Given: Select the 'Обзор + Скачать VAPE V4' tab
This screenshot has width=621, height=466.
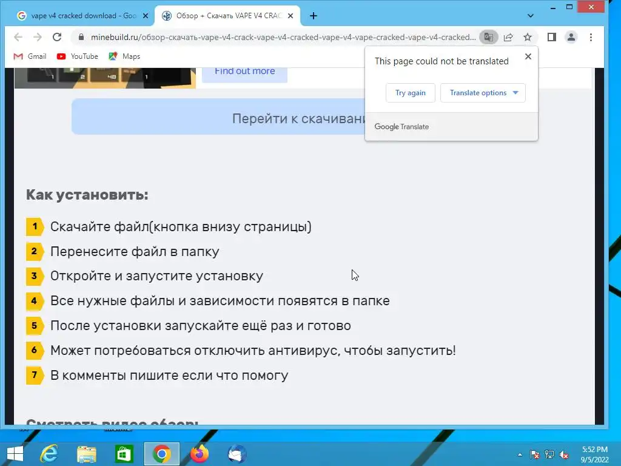Looking at the screenshot, I should [227, 16].
